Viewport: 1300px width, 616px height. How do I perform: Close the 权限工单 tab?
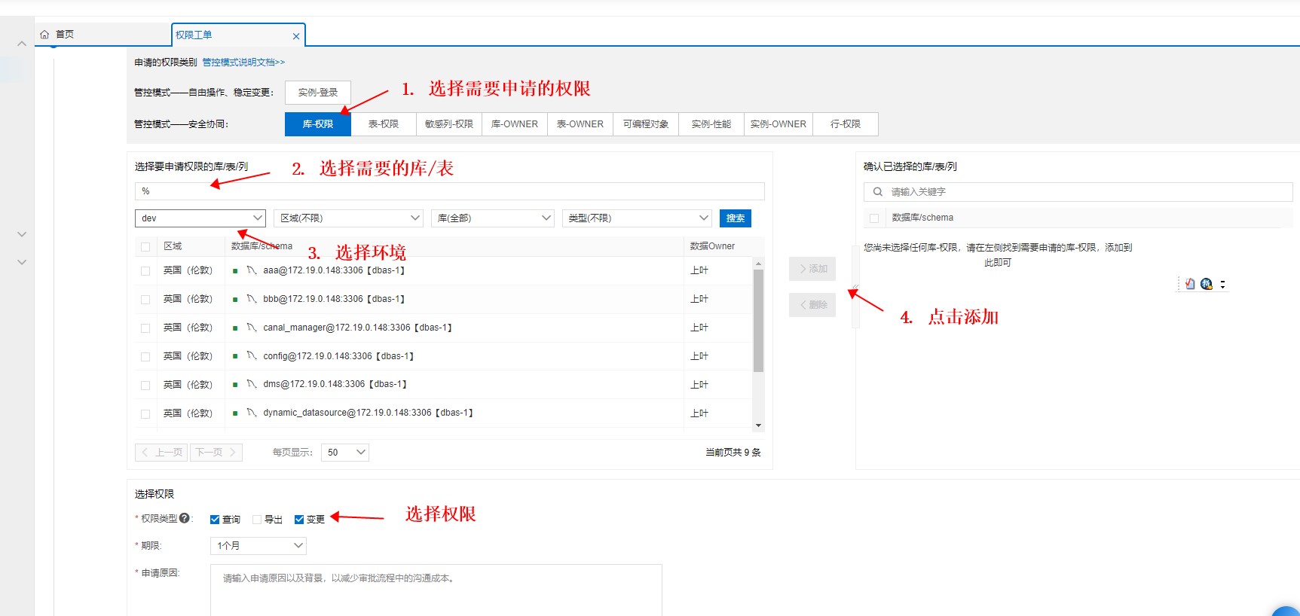296,36
